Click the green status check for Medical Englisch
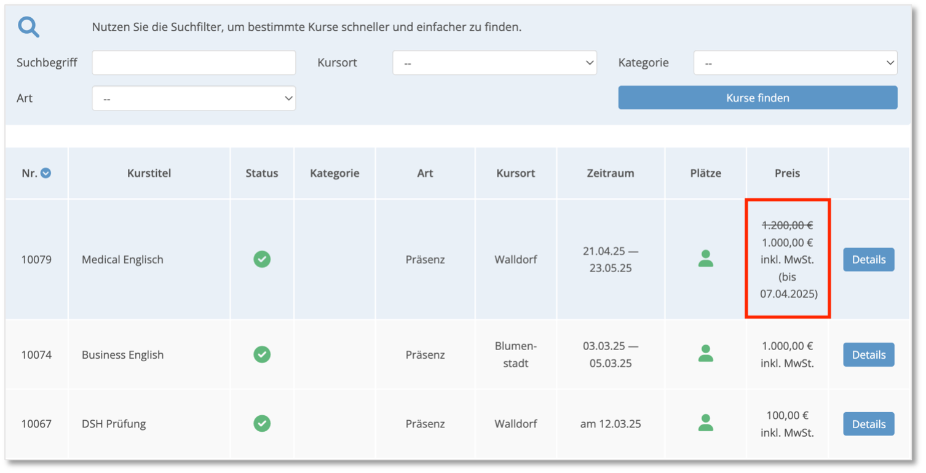 coord(262,259)
